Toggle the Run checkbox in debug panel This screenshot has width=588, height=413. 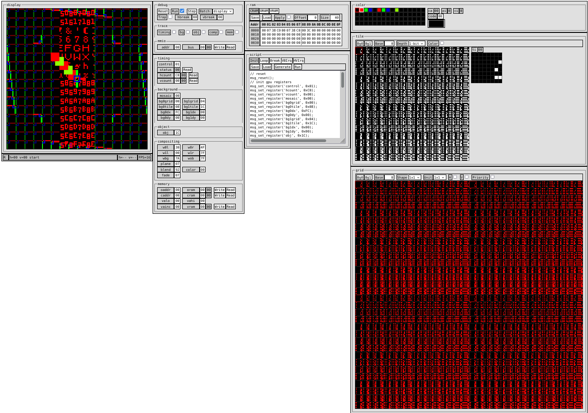click(182, 11)
